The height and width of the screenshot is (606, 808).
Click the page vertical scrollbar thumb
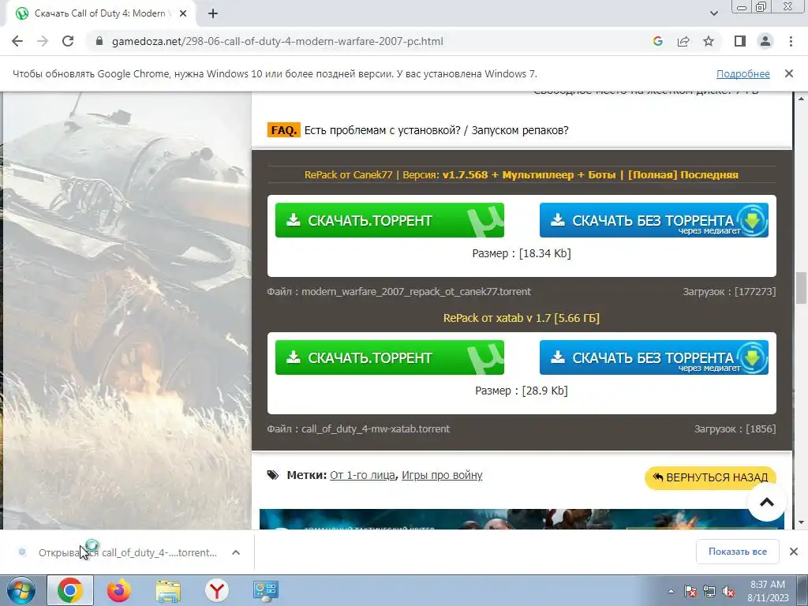[x=801, y=288]
